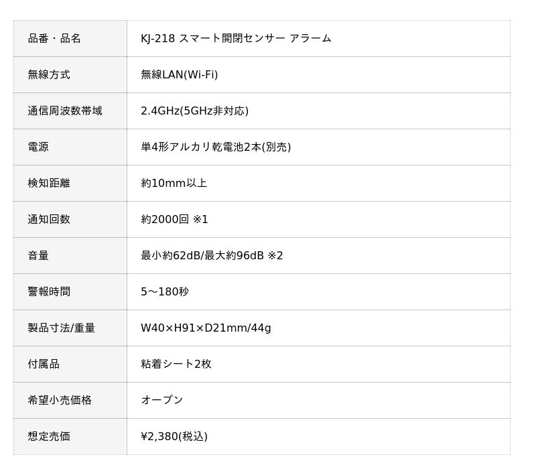This screenshot has height=475, width=536.
Task: Click the W40×H91×D21mm/44g dimensions value
Action: point(206,328)
